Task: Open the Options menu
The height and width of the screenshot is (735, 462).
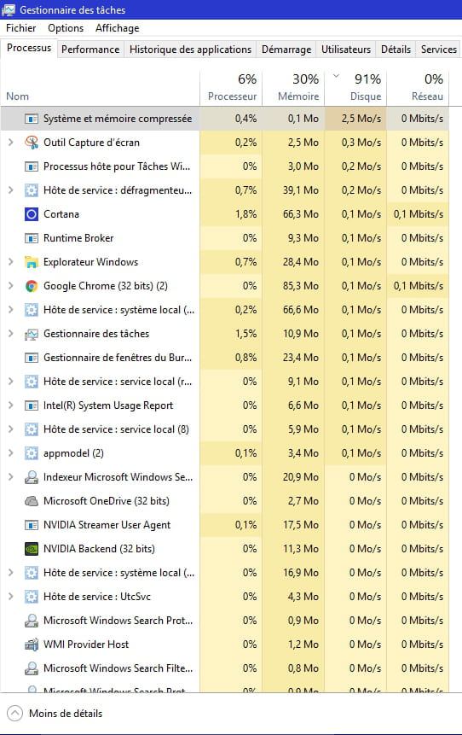Action: (66, 28)
